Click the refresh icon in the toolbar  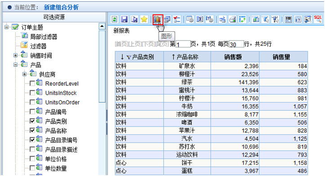coord(115,19)
